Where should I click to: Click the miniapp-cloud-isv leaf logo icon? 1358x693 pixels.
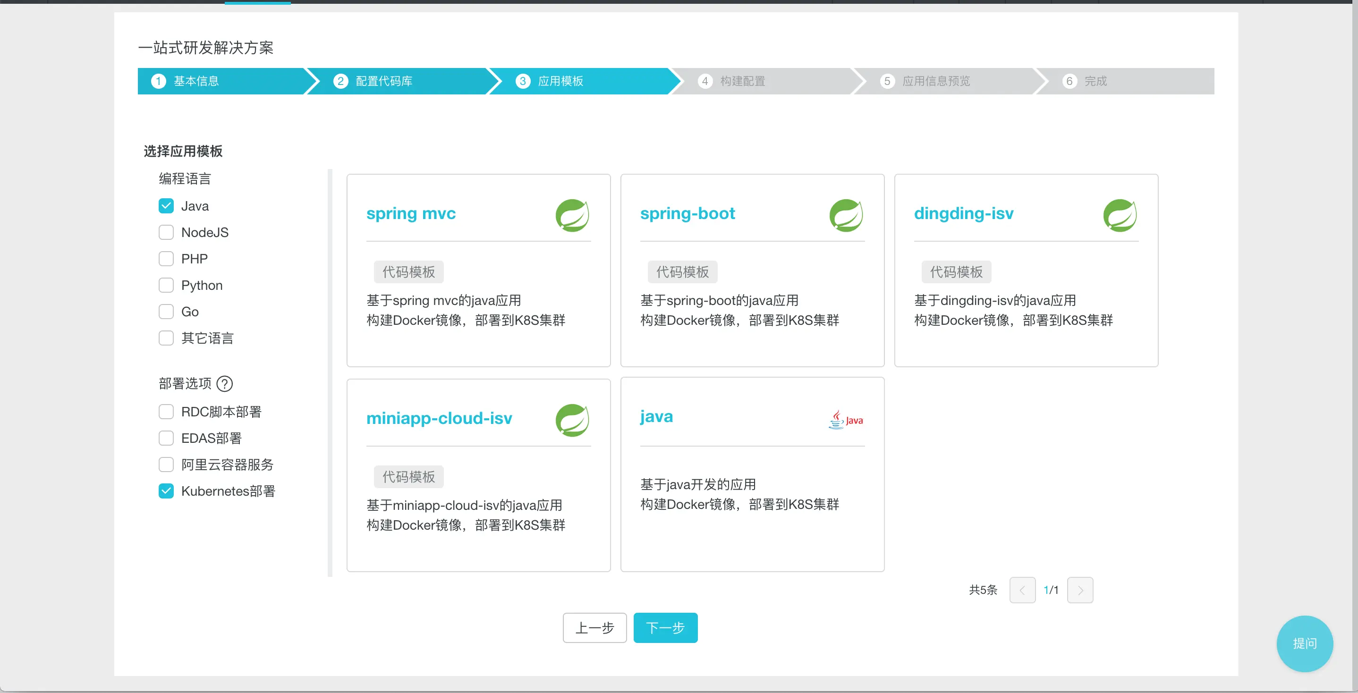(x=572, y=420)
